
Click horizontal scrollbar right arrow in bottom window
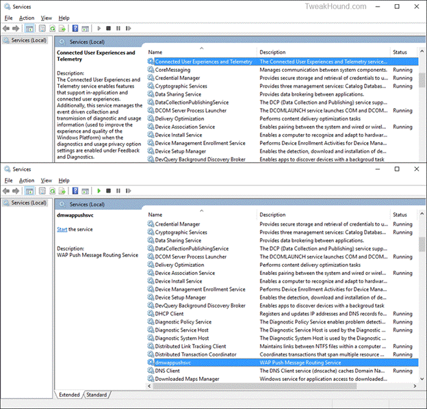coord(415,386)
